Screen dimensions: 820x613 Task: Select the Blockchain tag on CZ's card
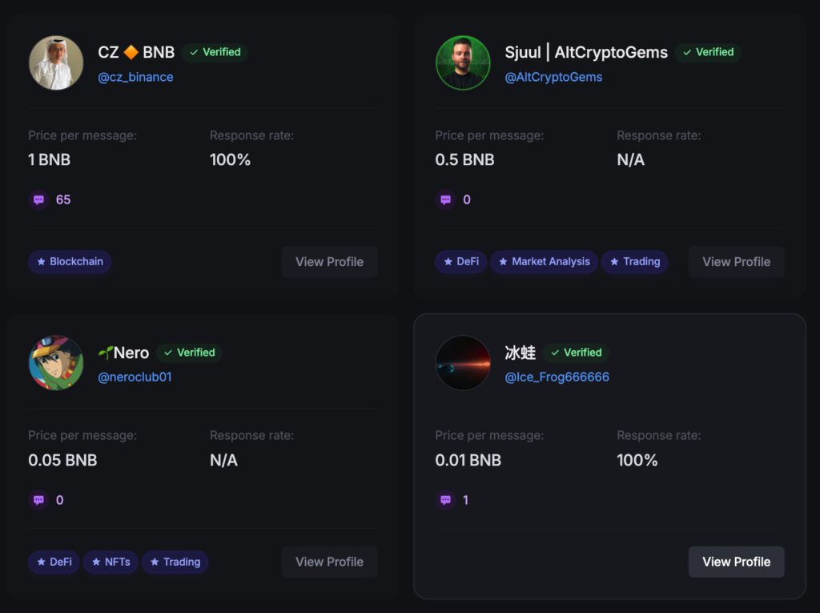click(x=70, y=261)
